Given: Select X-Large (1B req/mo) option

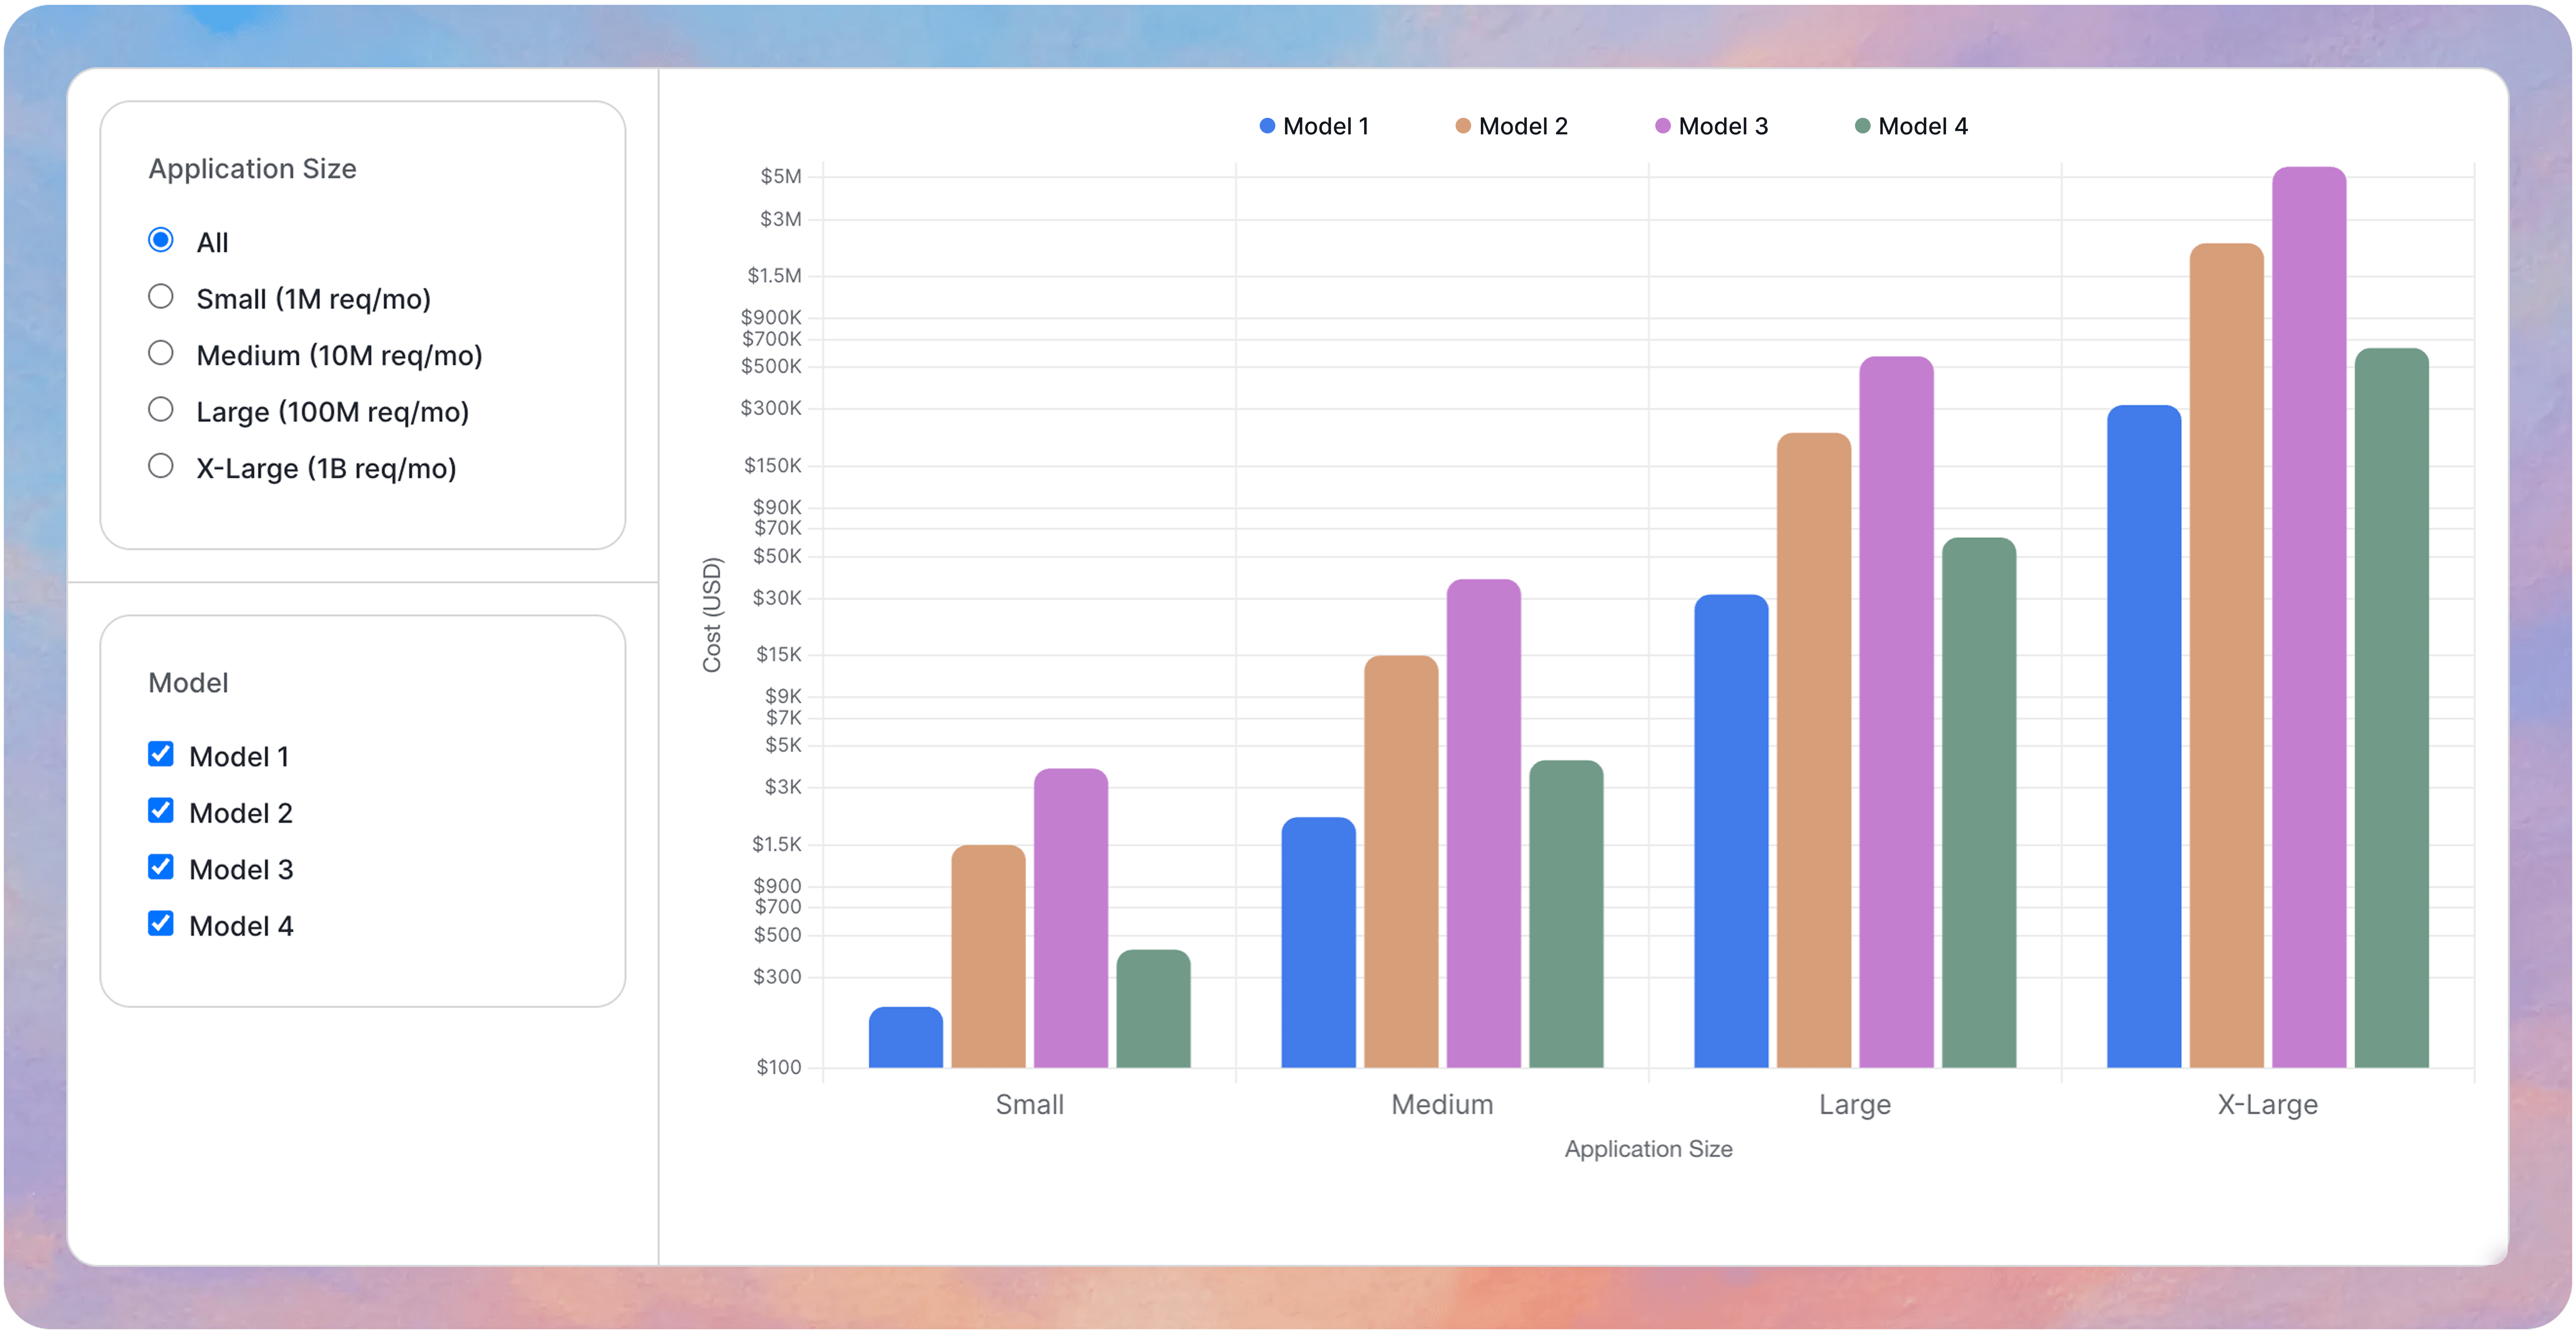Looking at the screenshot, I should pos(160,466).
